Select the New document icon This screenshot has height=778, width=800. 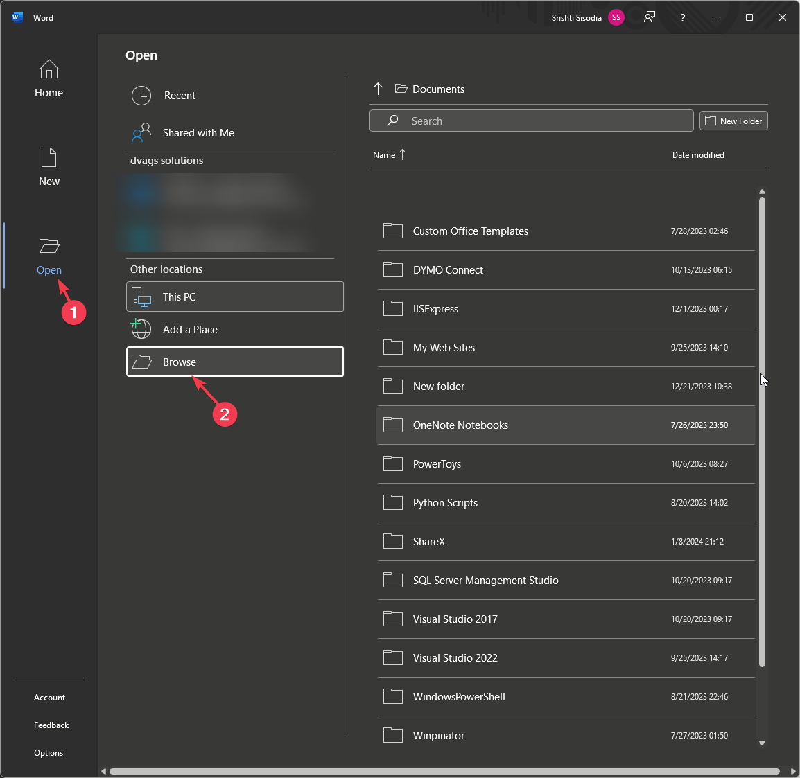pos(49,157)
